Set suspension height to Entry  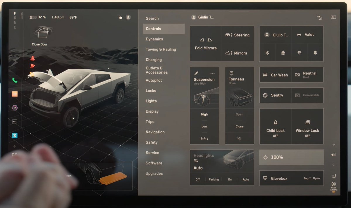point(204,138)
